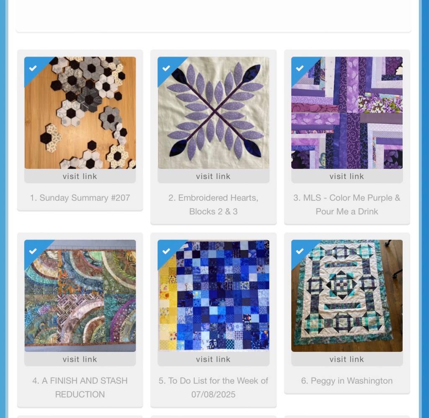Visit link for Sunday Summary #207
Viewport: 429px width, 418px height.
coord(80,176)
